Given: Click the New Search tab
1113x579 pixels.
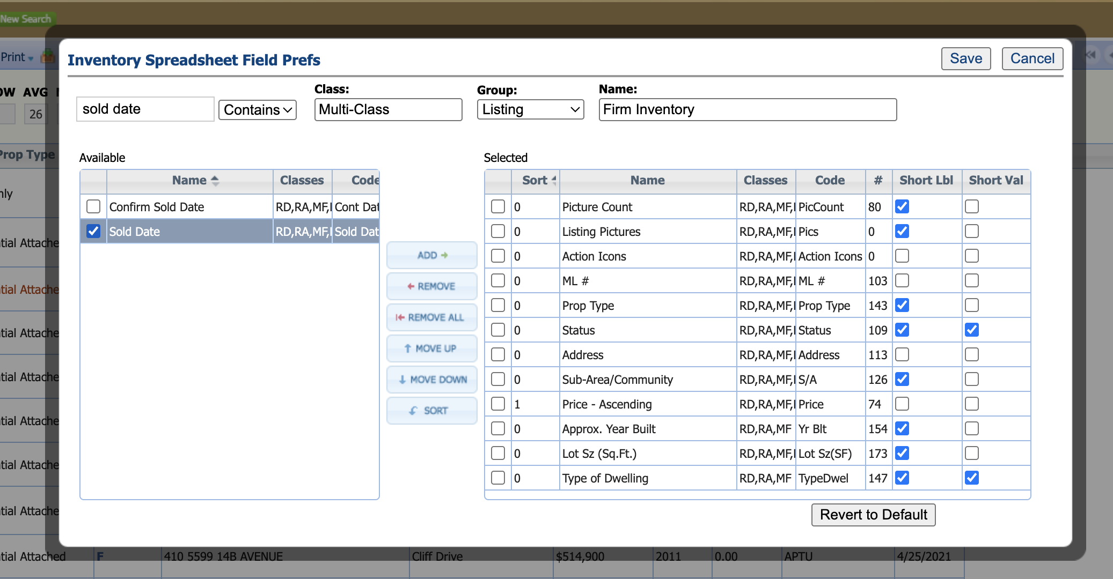Looking at the screenshot, I should coord(26,19).
